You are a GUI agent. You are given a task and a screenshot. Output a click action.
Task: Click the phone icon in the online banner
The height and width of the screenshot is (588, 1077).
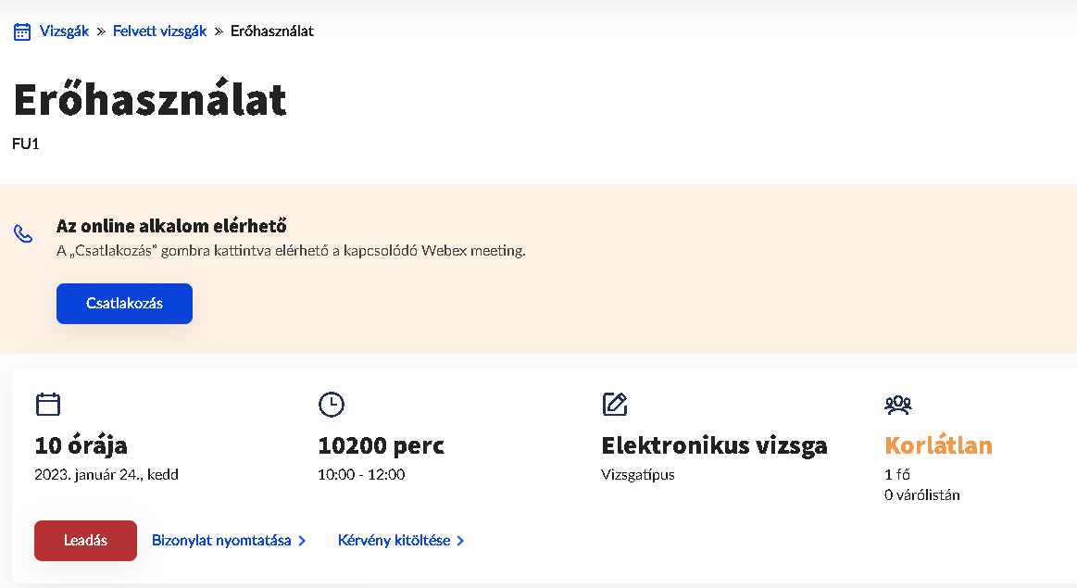click(23, 232)
